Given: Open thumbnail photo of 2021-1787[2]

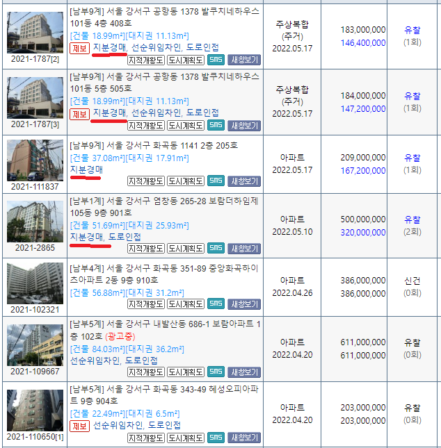Looking at the screenshot, I should pos(35,32).
